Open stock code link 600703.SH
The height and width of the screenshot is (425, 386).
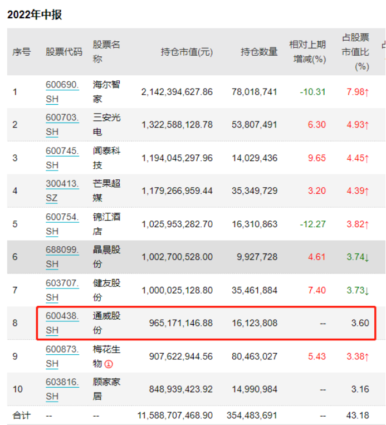tap(62, 124)
